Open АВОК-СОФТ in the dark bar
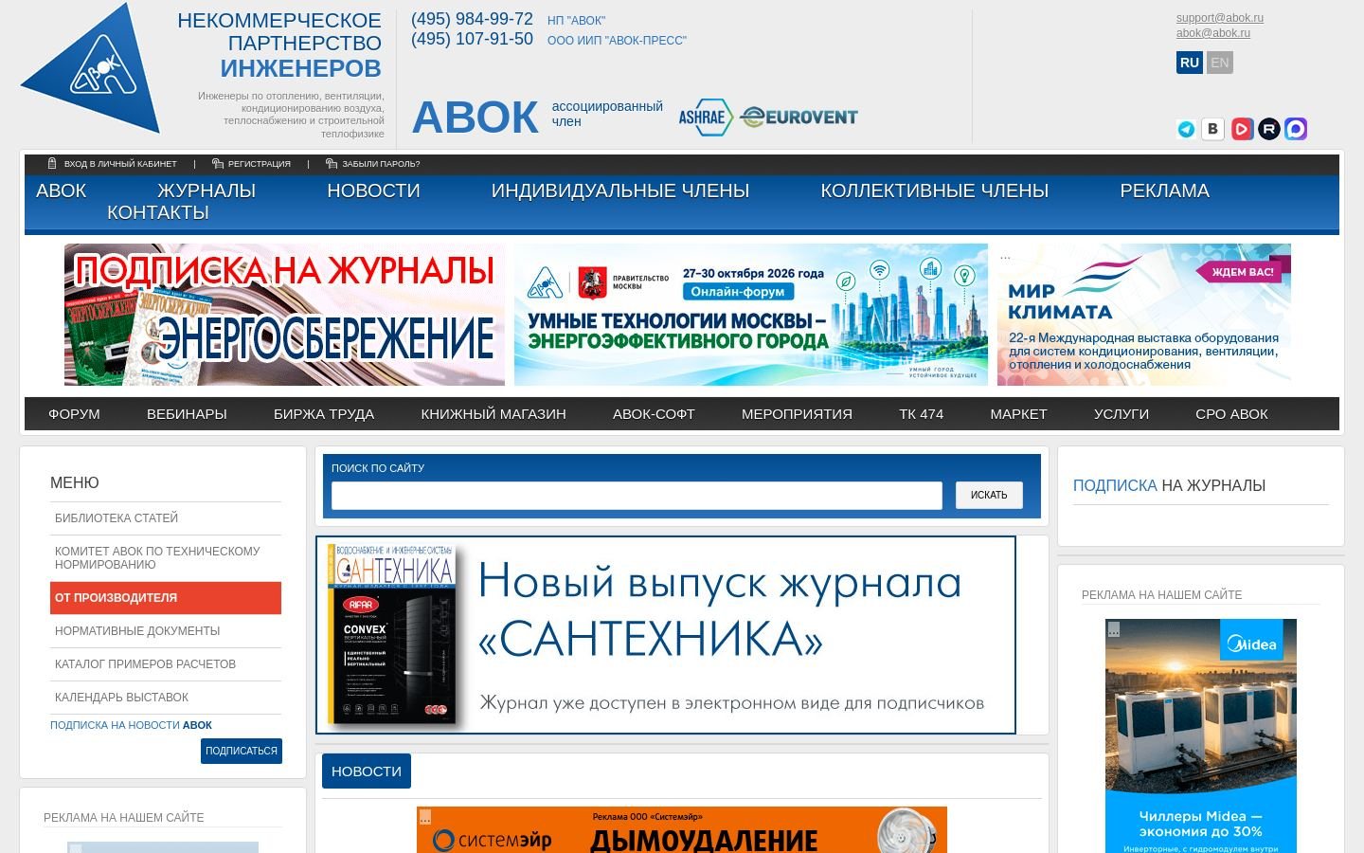1364x853 pixels. pyautogui.click(x=654, y=414)
